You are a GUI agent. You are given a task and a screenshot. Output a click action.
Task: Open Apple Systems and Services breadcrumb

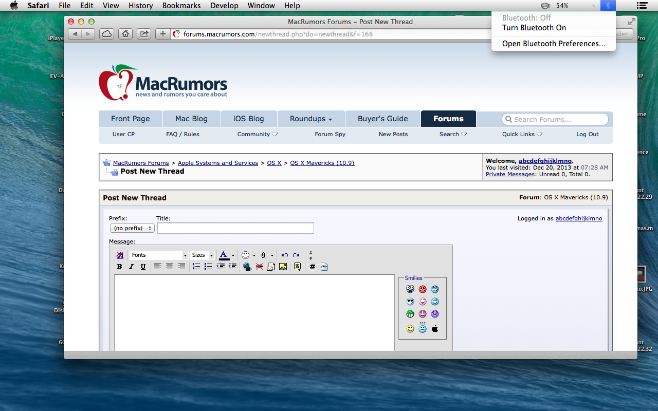(218, 163)
